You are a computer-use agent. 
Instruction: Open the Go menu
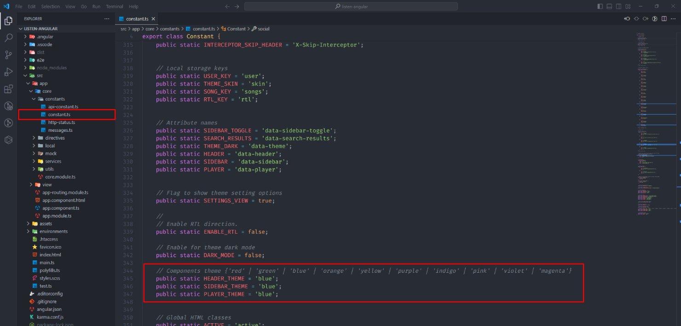(84, 6)
